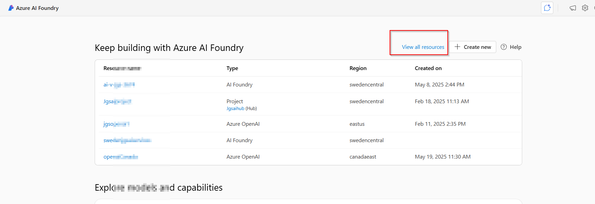Click the Project type cell
595x204 pixels.
point(235,101)
